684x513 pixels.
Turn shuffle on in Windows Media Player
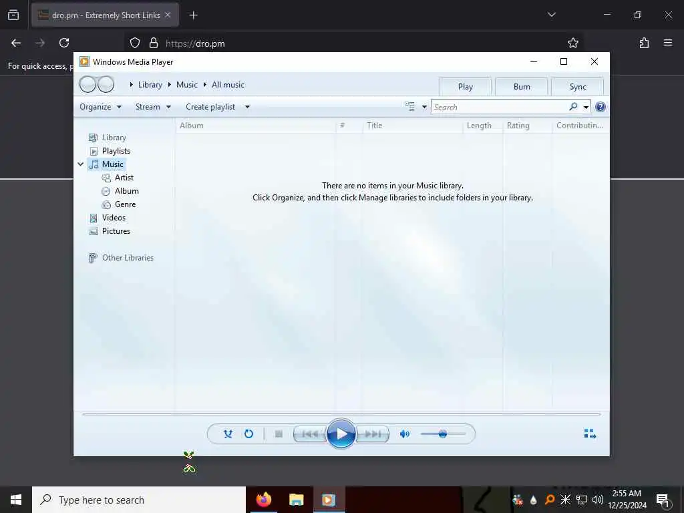[x=228, y=434]
